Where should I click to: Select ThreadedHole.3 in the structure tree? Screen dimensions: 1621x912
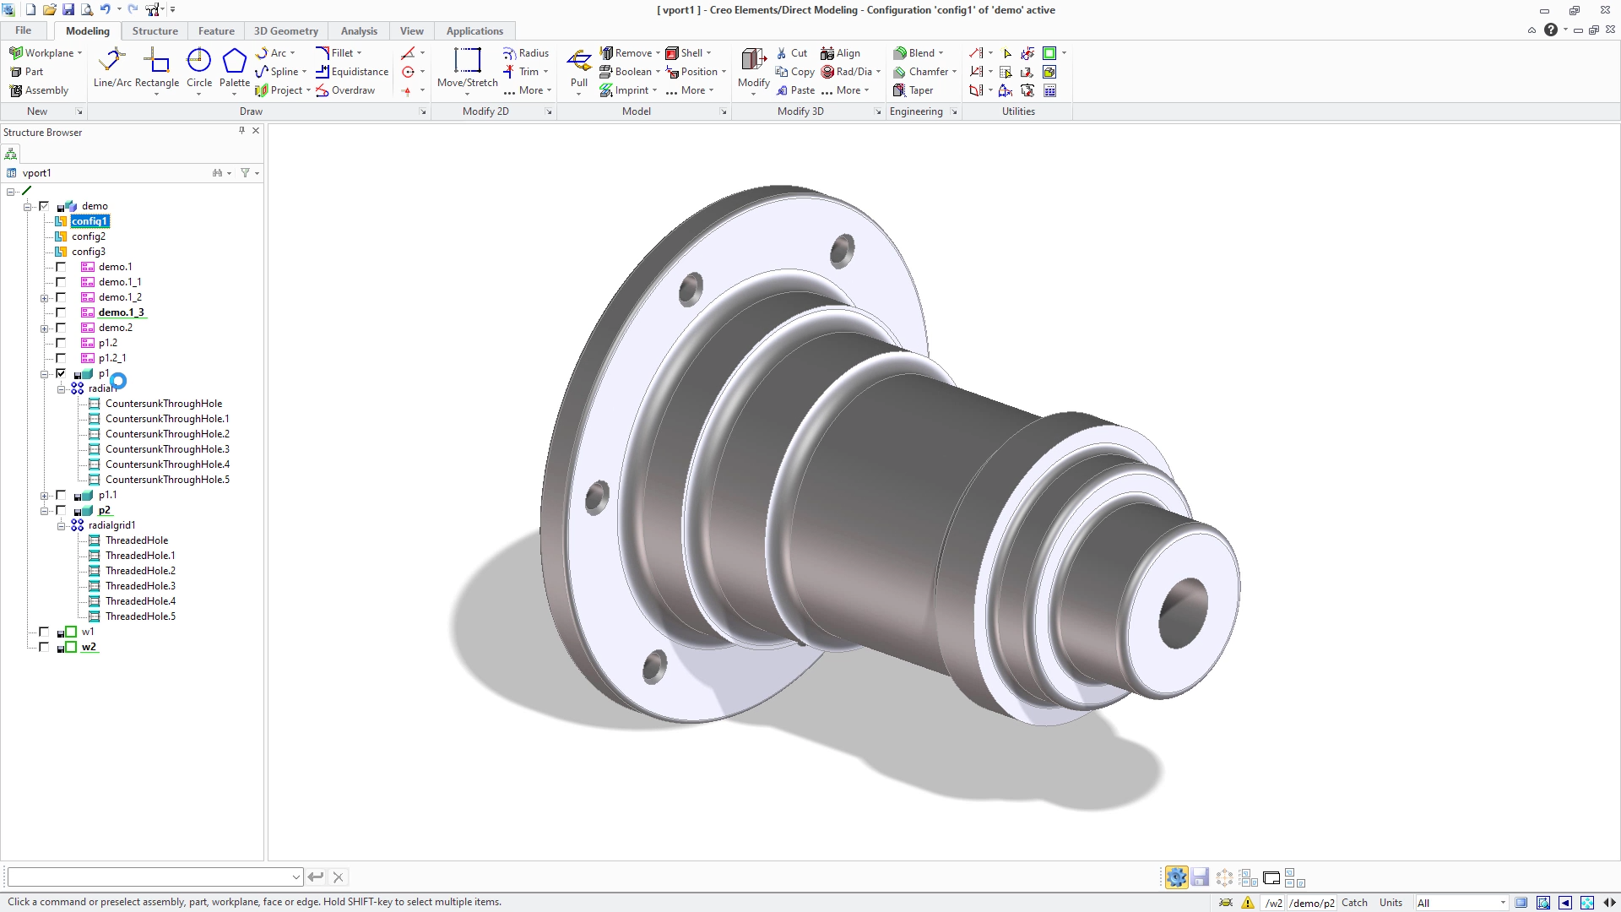[x=140, y=586]
